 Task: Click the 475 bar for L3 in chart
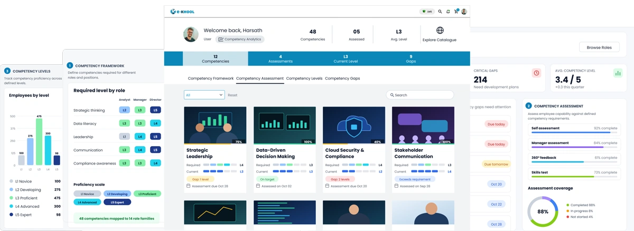click(39, 142)
